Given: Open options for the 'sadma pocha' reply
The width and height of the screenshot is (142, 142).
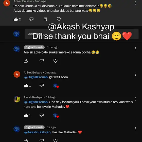Looking at the screenshot, I should pyautogui.click(x=135, y=49).
